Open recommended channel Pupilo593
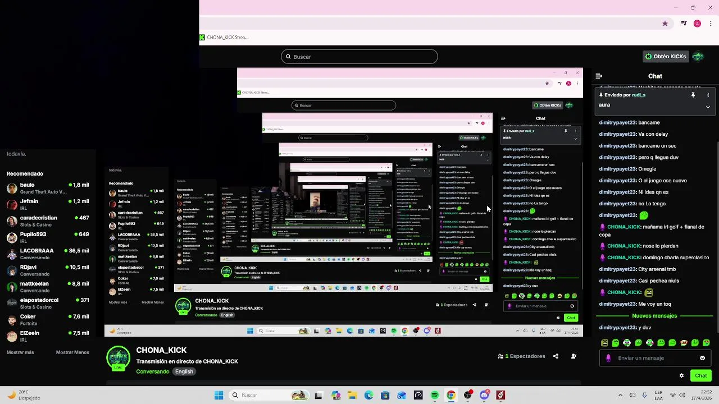This screenshot has height=404, width=719. pos(48,237)
